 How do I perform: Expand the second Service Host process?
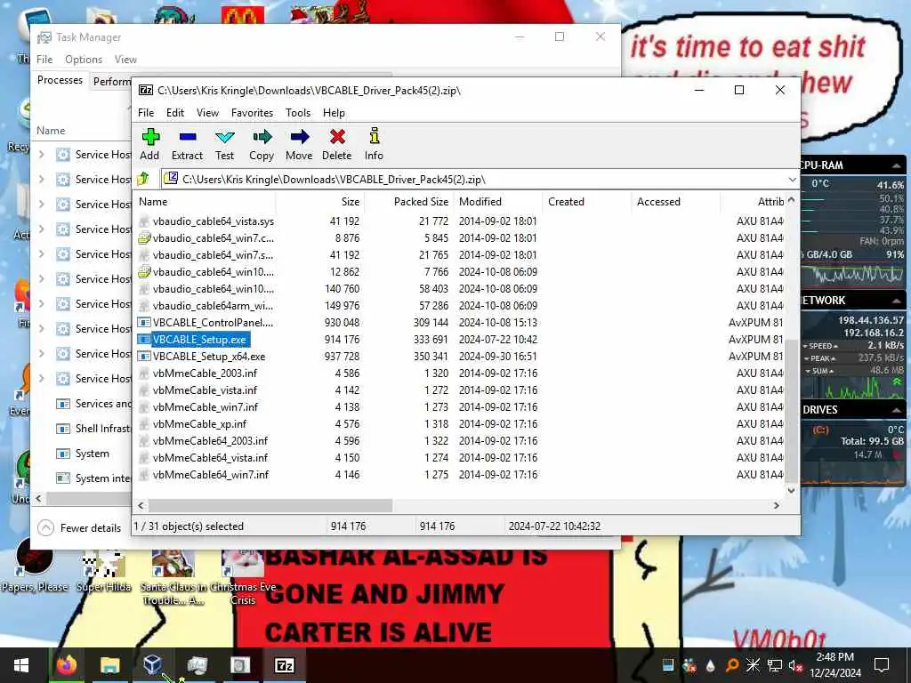[41, 180]
